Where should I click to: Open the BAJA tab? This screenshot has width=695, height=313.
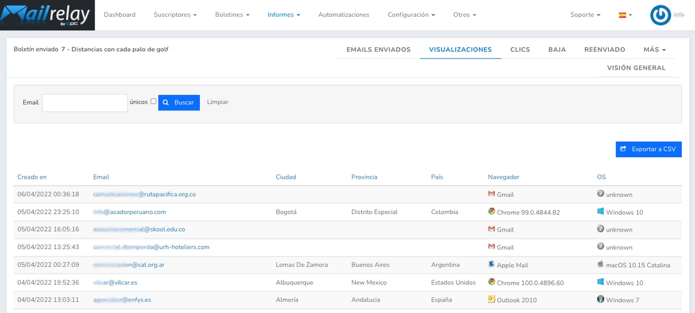click(x=557, y=49)
